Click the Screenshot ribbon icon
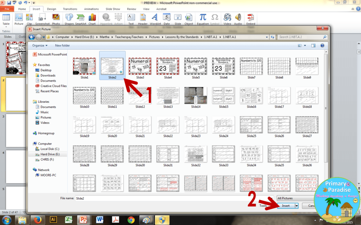Viewport: 361px width, 225px height. (x=42, y=19)
